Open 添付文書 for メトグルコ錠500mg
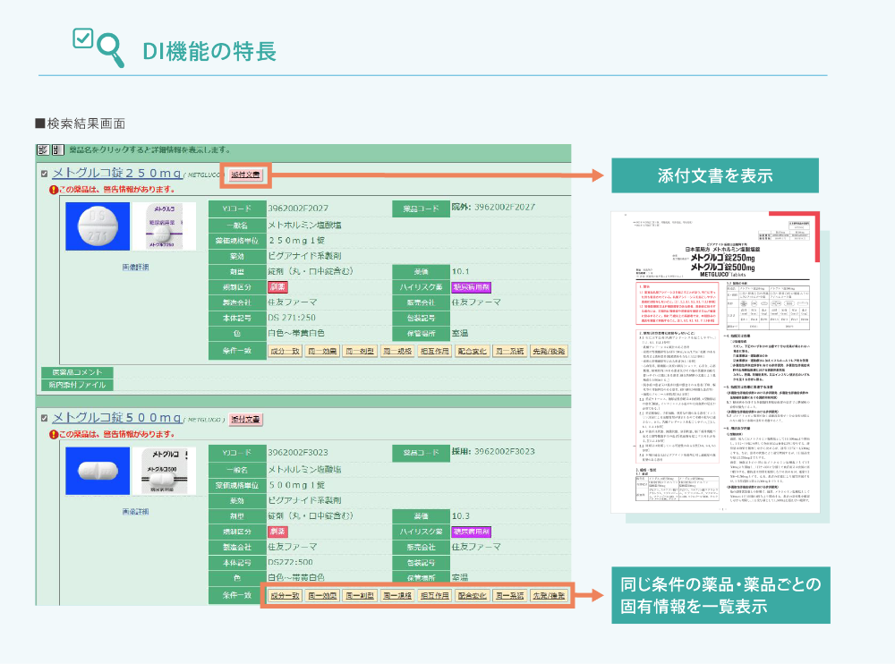 [245, 420]
